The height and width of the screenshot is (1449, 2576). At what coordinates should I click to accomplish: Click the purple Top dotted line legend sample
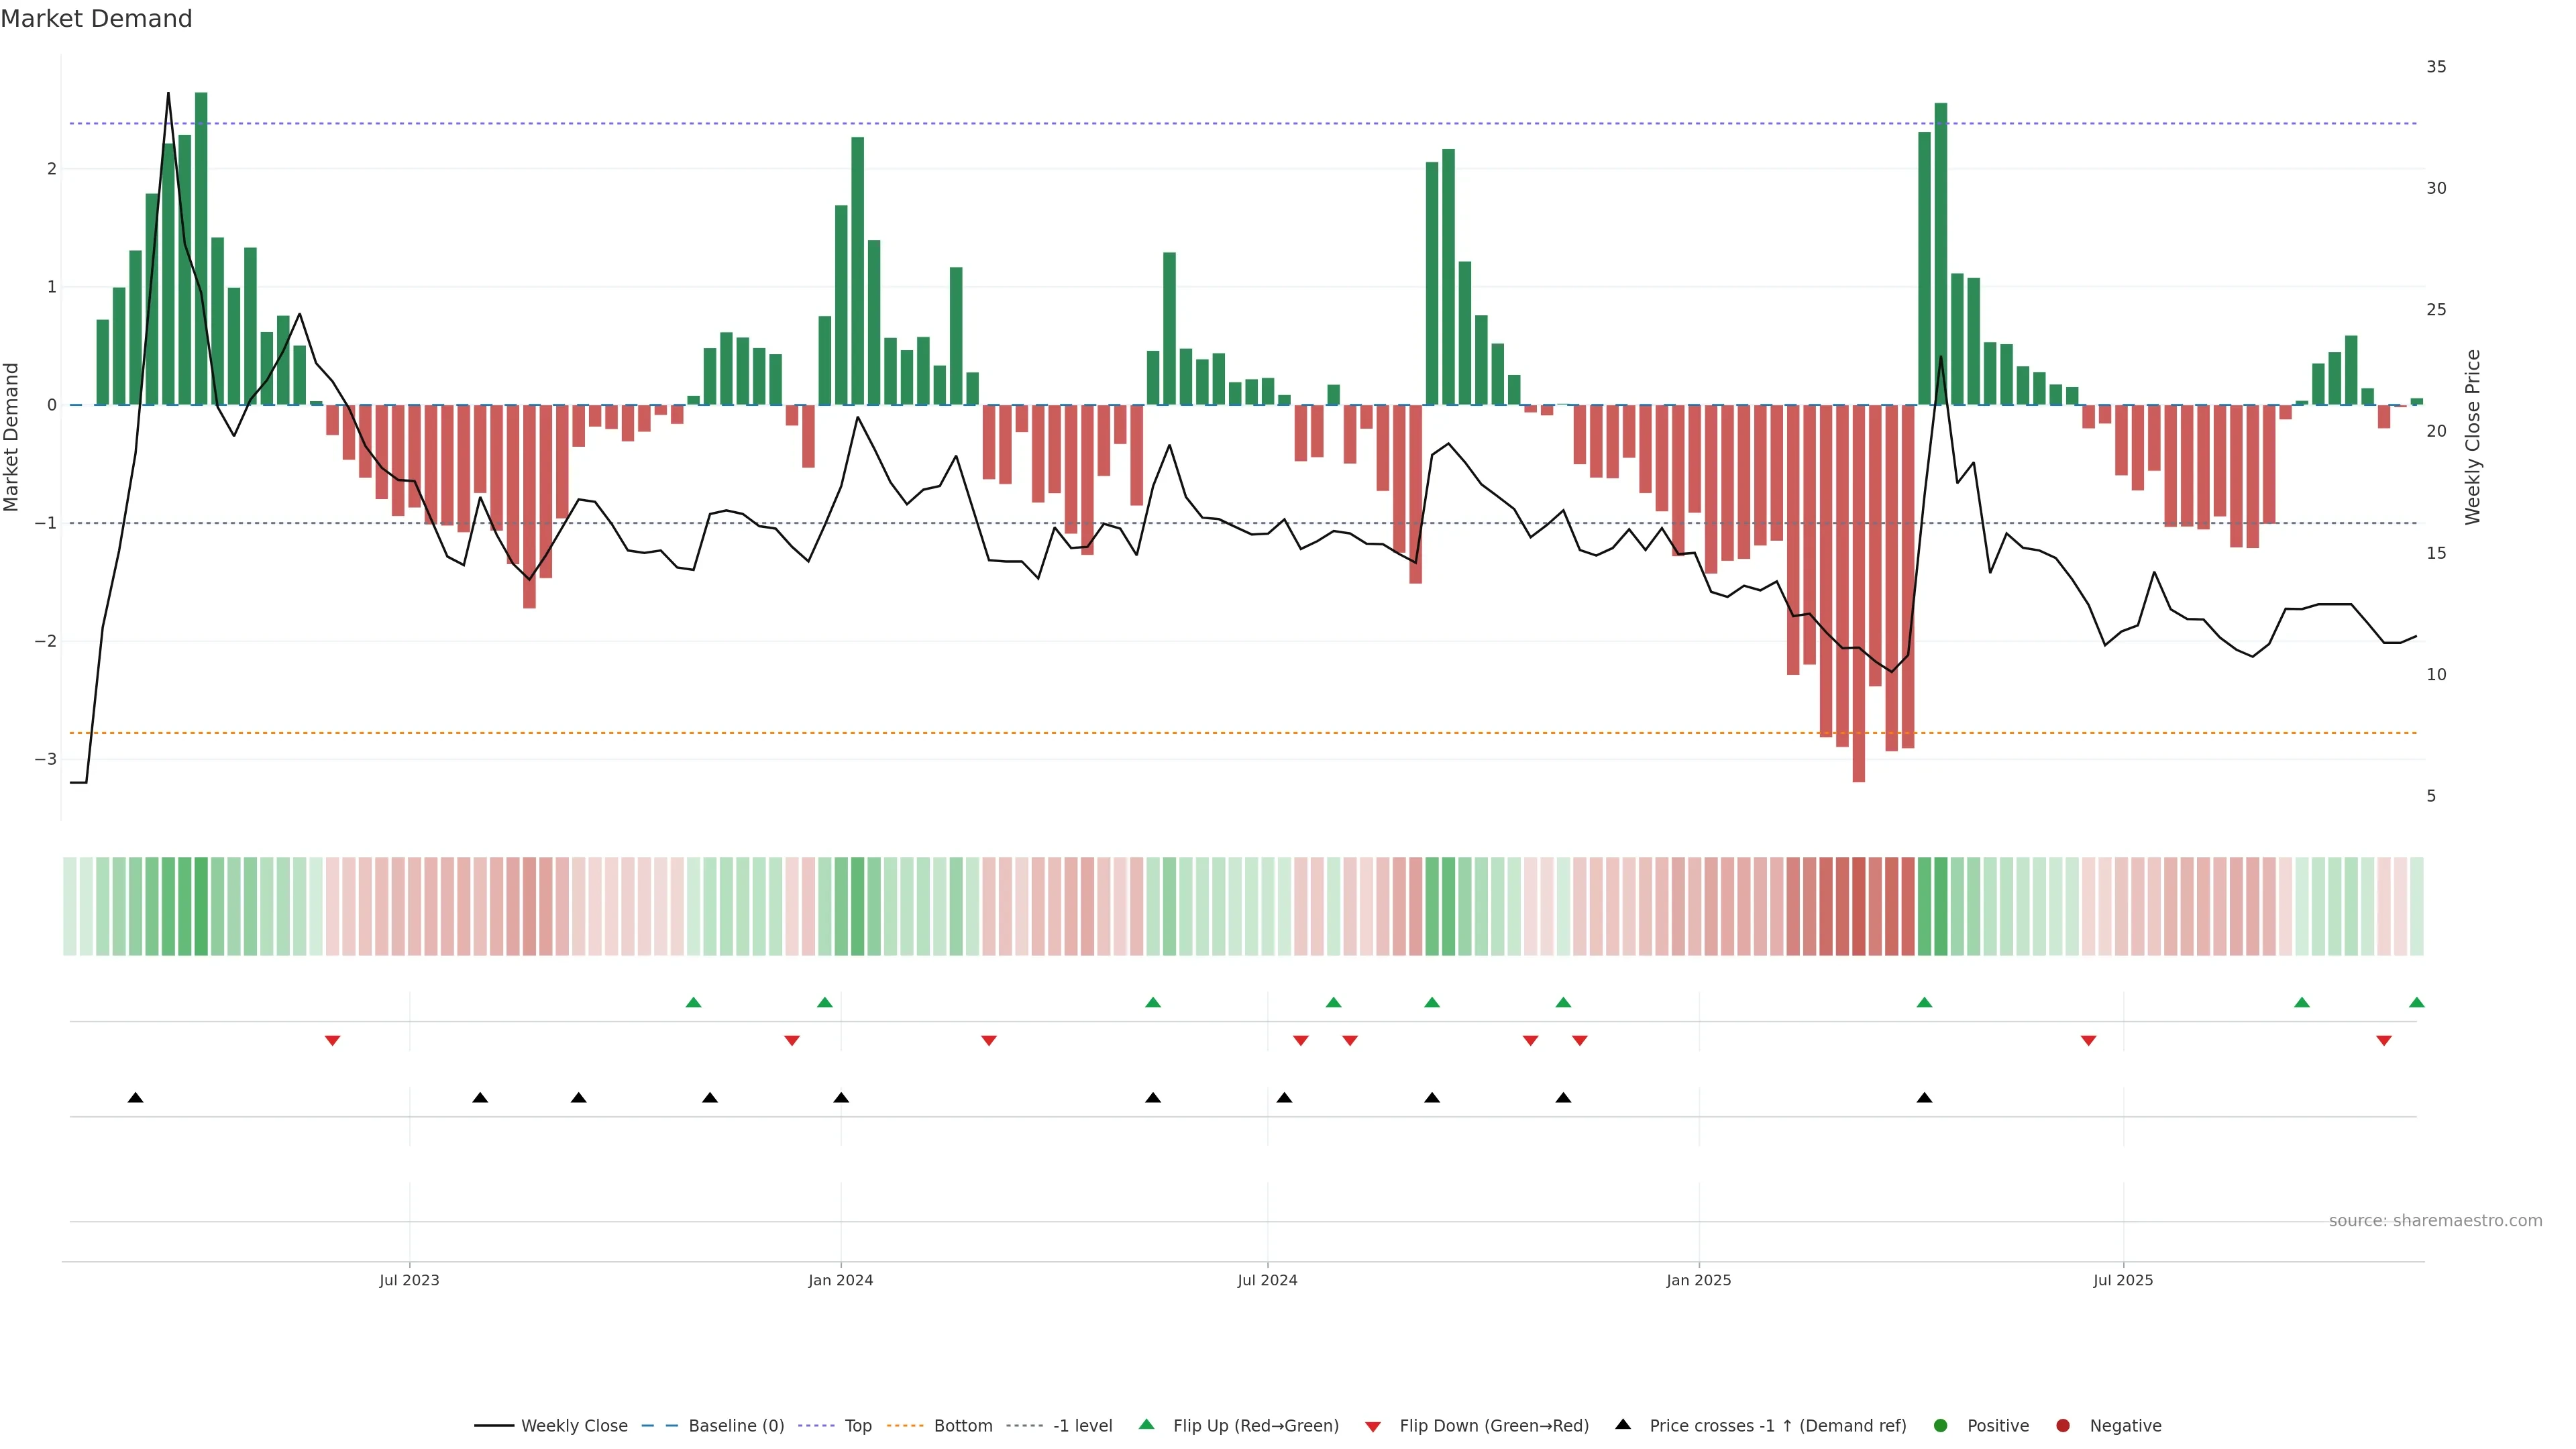coord(817,1425)
